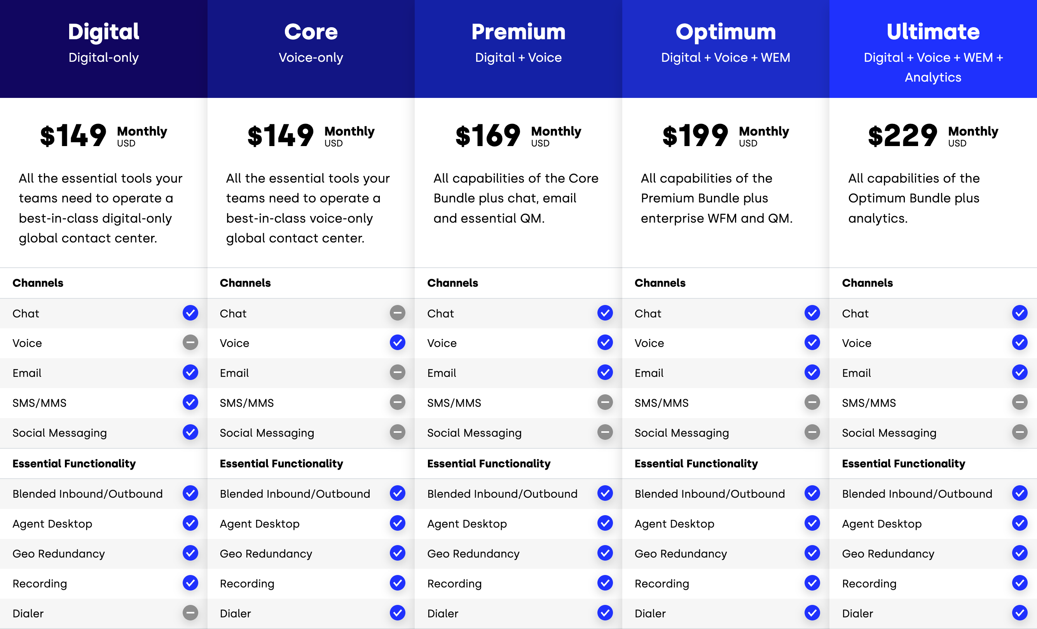This screenshot has height=629, width=1037.
Task: Click the $229 Ultimate price
Action: click(903, 136)
